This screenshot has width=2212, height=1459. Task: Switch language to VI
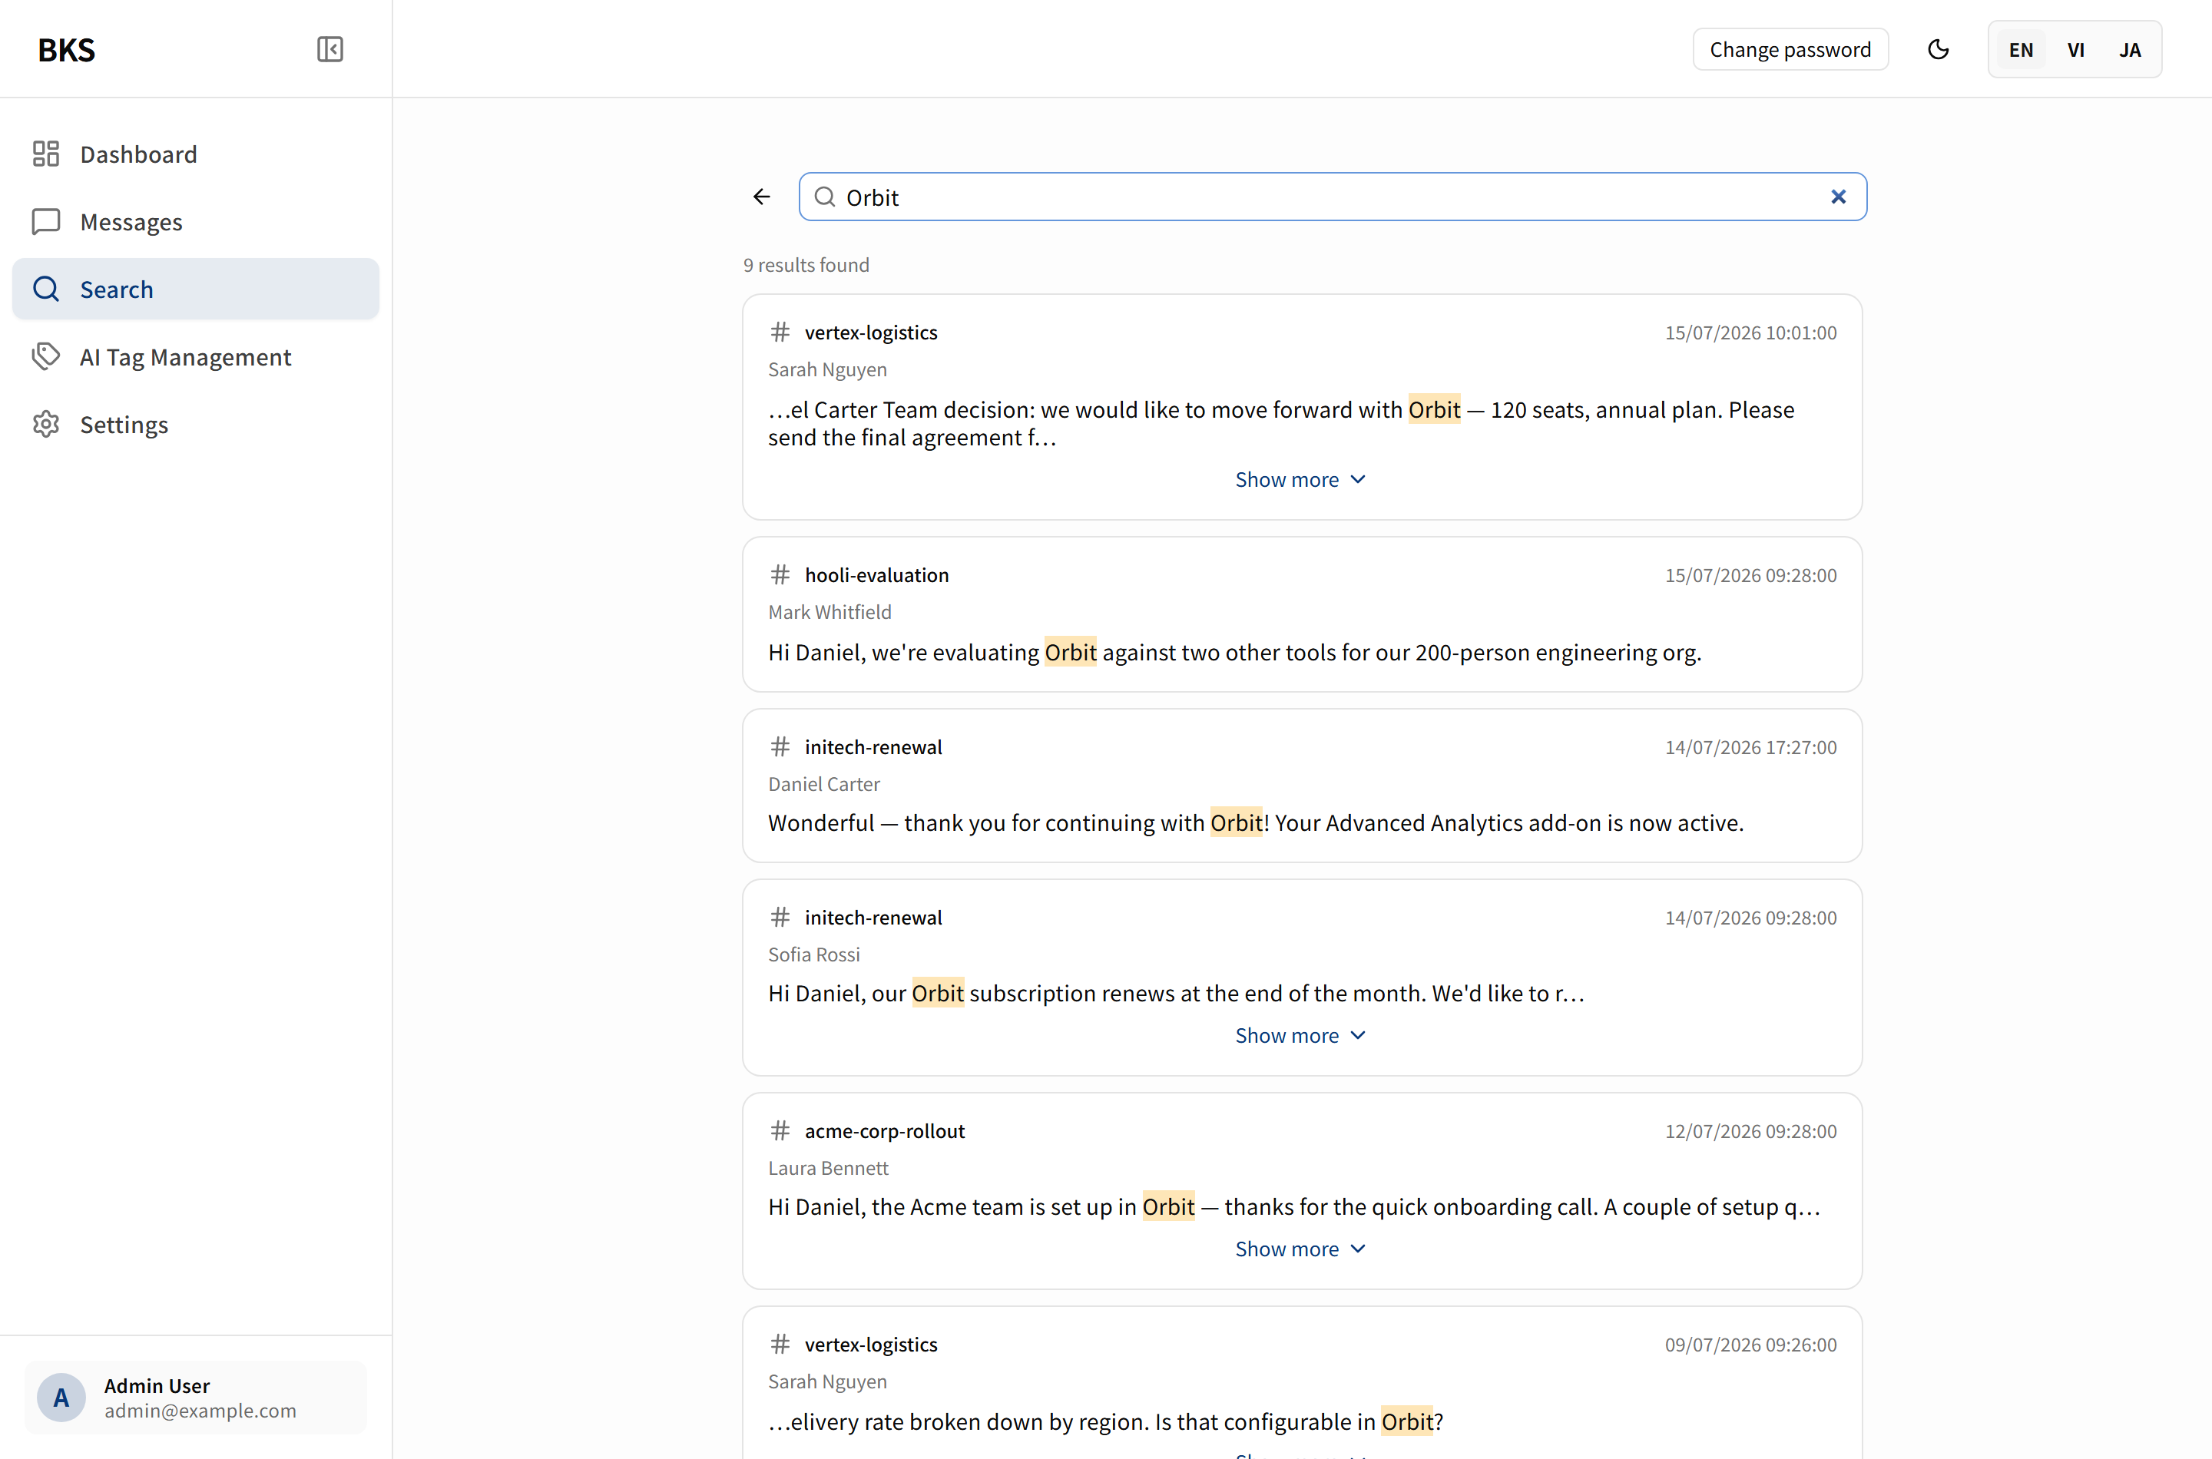click(2075, 49)
